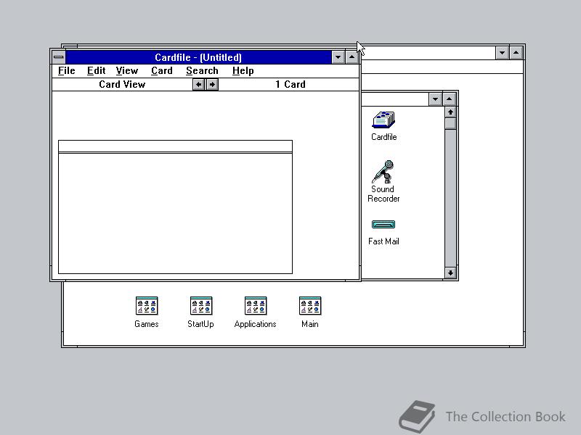Click the group window scrollbar up arrow

click(x=450, y=112)
